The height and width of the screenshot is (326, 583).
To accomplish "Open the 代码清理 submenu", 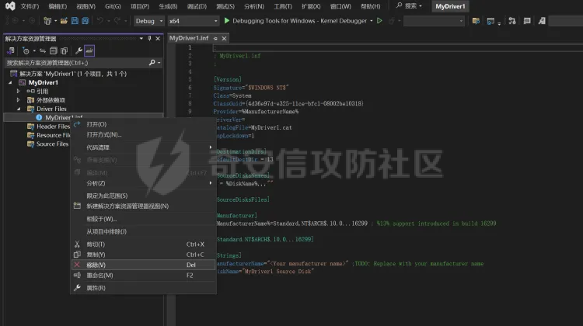I will [x=143, y=147].
